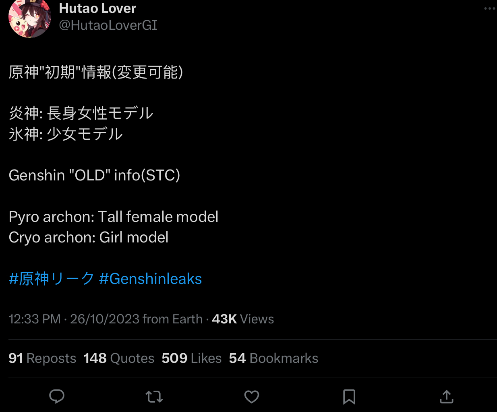Click the 43K Views counter
The width and height of the screenshot is (497, 412).
tap(243, 319)
